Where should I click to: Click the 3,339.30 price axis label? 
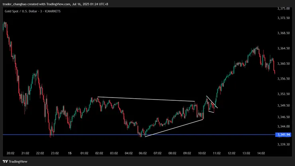pyautogui.click(x=283, y=144)
